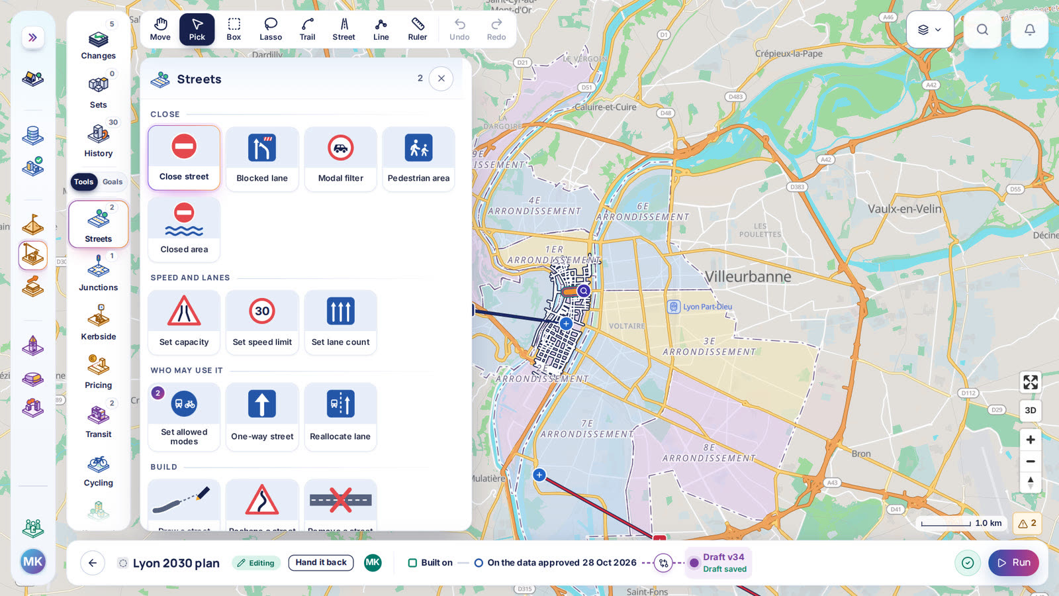This screenshot has height=596, width=1059.
Task: Open the Kerbside tool category
Action: [99, 322]
